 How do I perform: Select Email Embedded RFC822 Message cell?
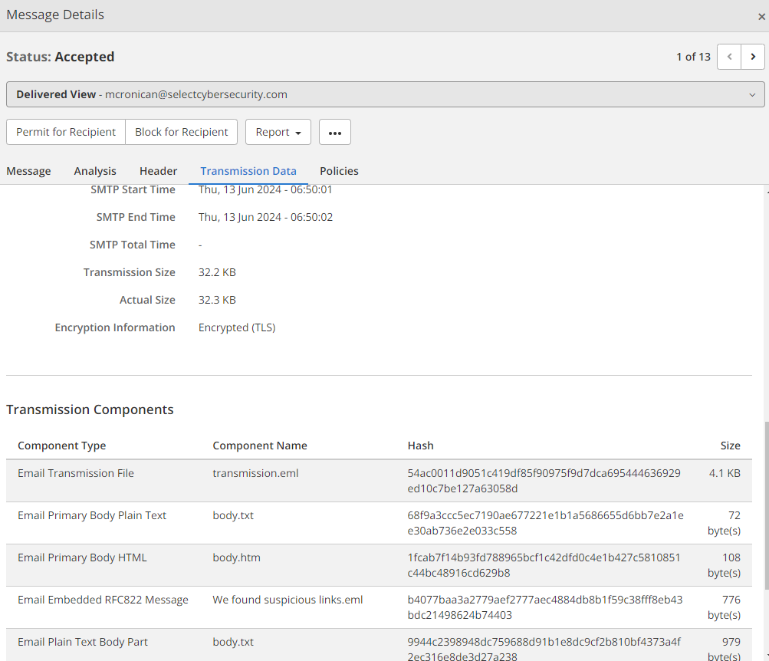(x=103, y=600)
